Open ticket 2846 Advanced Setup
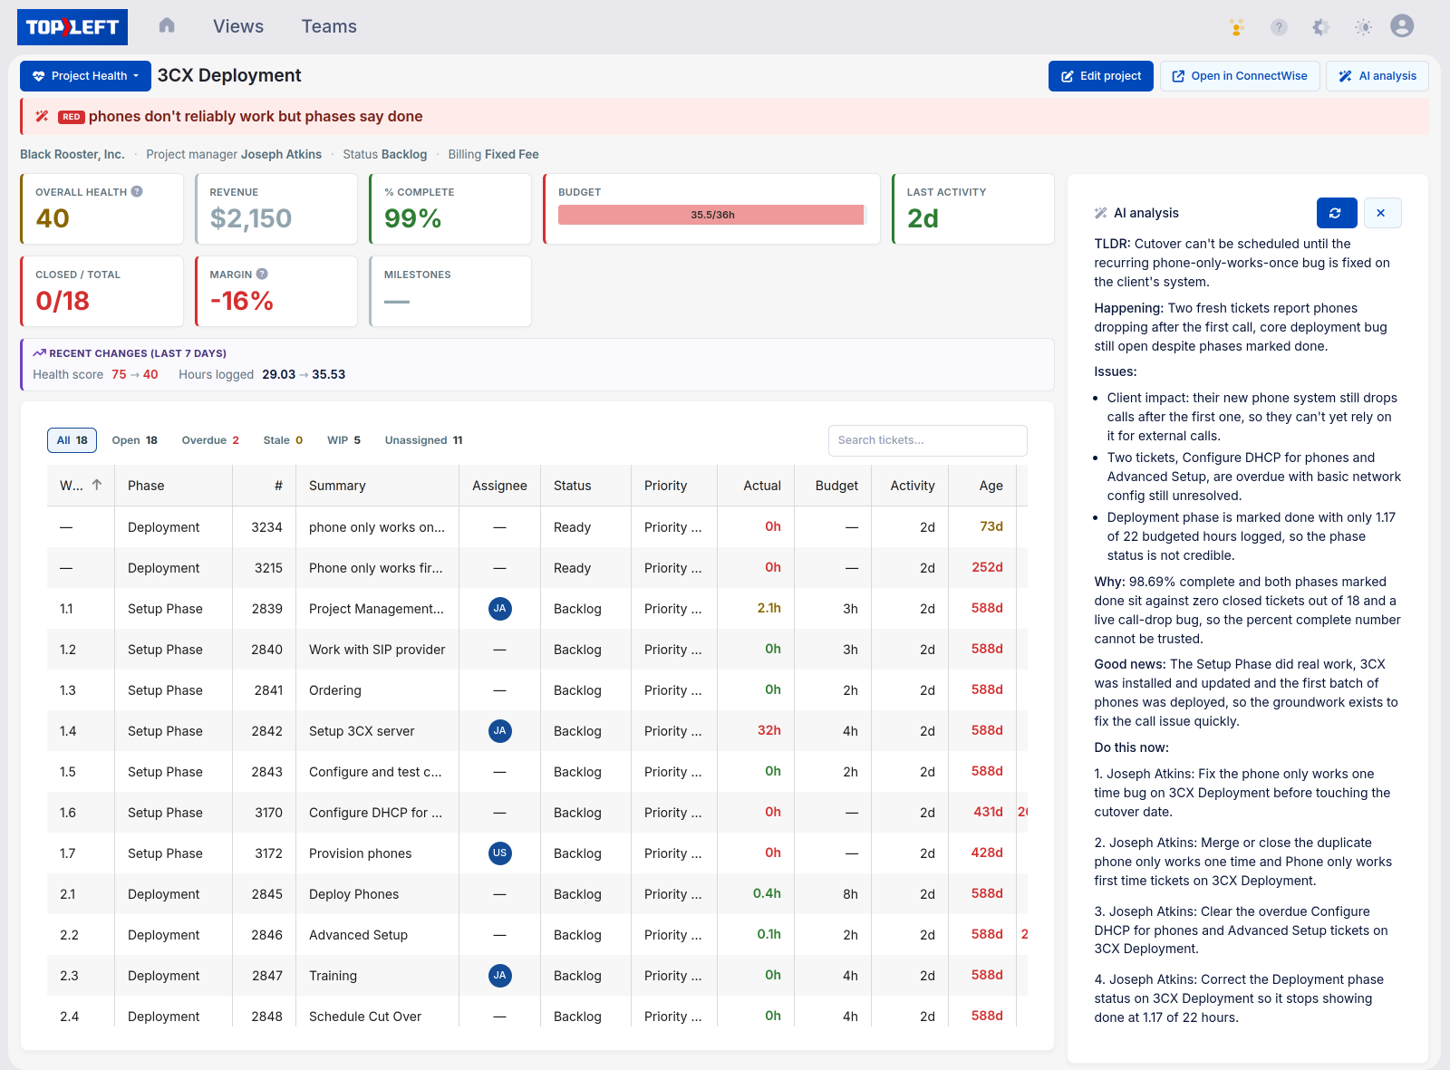Viewport: 1450px width, 1070px height. 536,935
